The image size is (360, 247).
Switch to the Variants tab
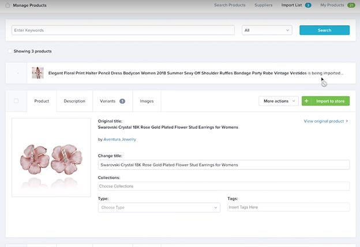[112, 101]
